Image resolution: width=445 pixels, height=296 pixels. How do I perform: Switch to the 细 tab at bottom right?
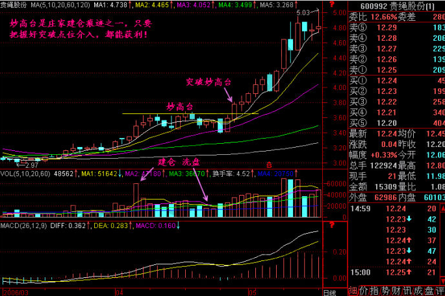(354, 289)
